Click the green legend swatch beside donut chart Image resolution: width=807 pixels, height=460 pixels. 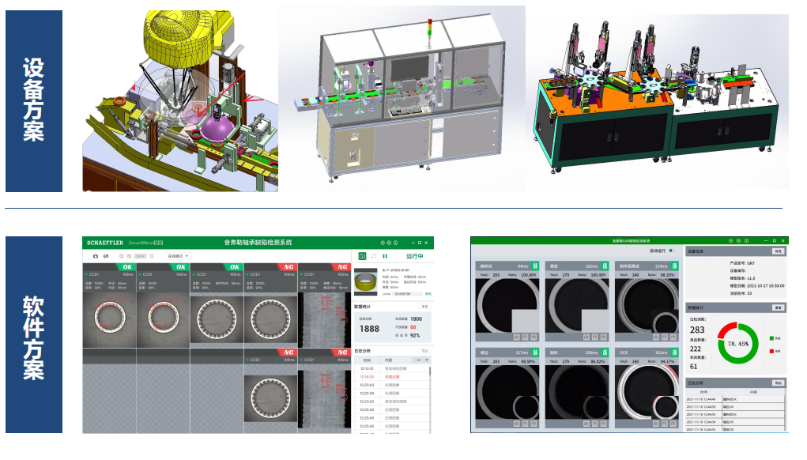tap(771, 338)
